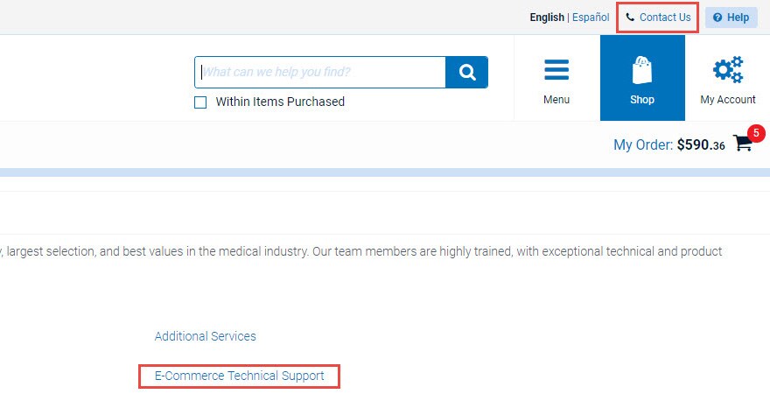770x408 pixels.
Task: Click the red cart item count badge
Action: 757,133
